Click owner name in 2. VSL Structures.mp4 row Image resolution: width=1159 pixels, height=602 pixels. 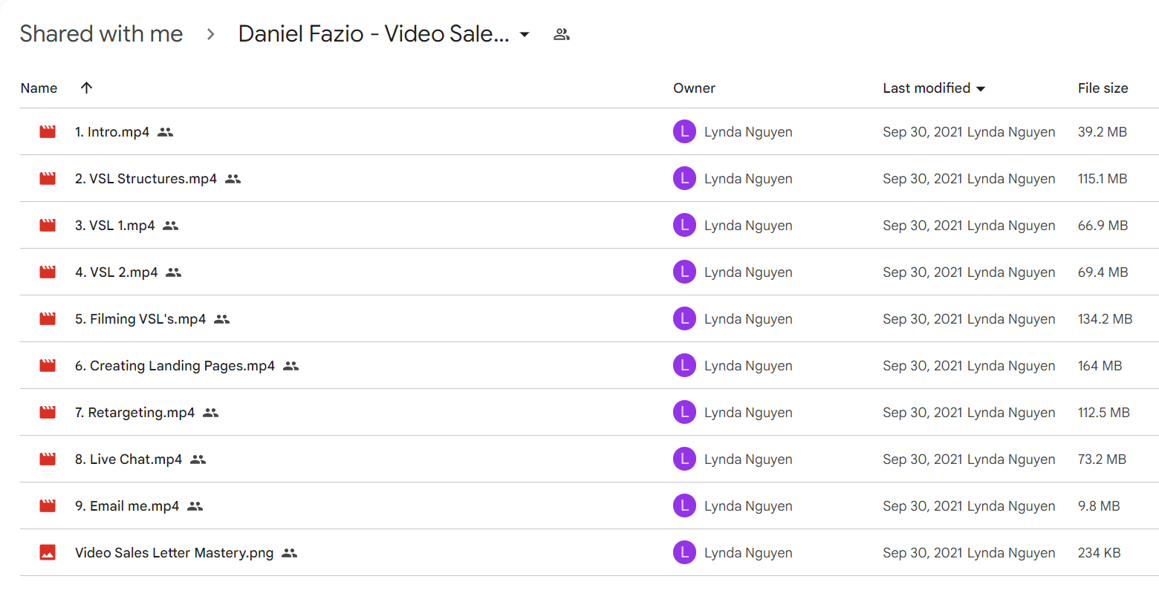click(x=748, y=178)
